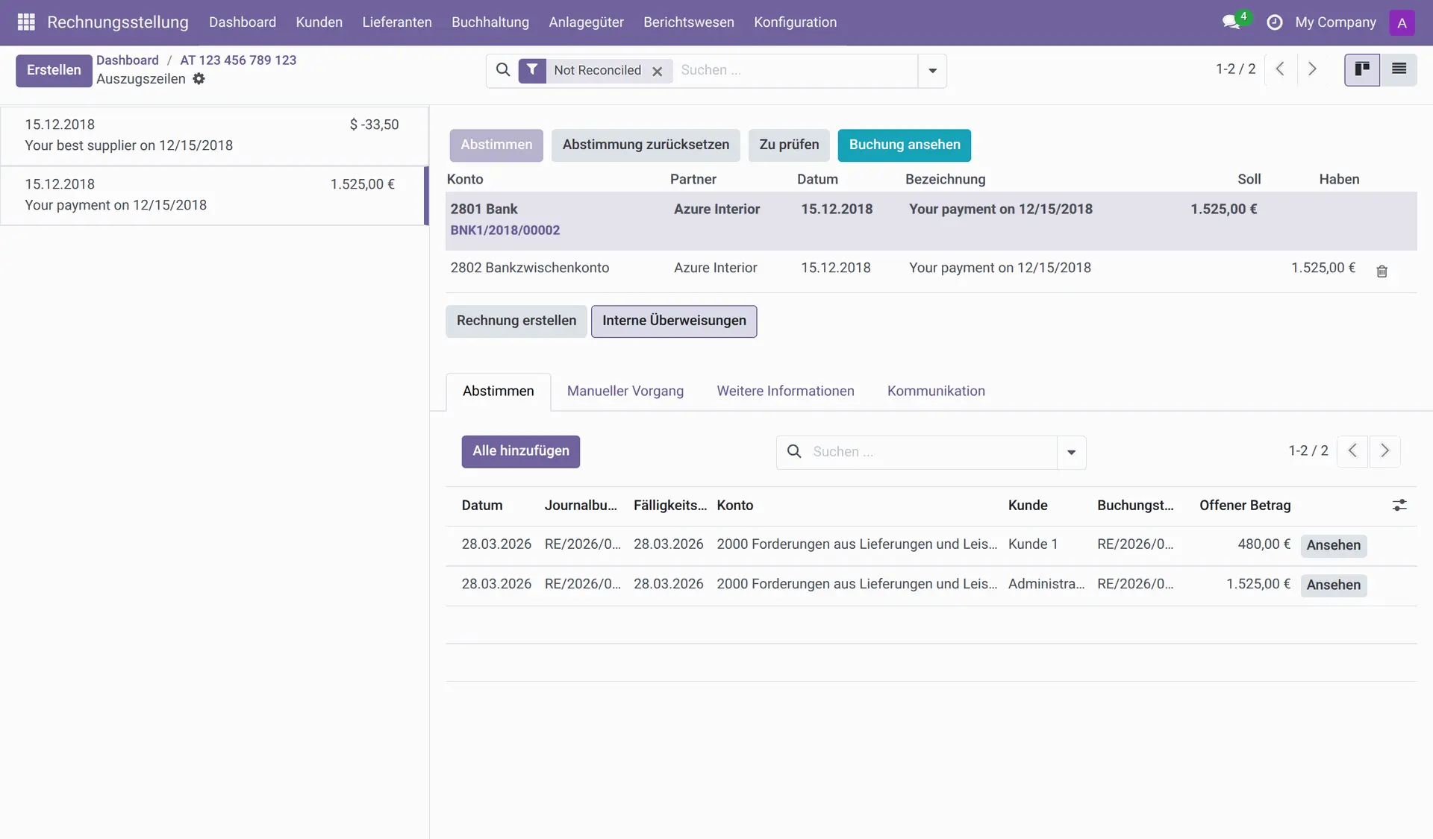
Task: Open the Buchhaltung menu
Action: pos(490,22)
